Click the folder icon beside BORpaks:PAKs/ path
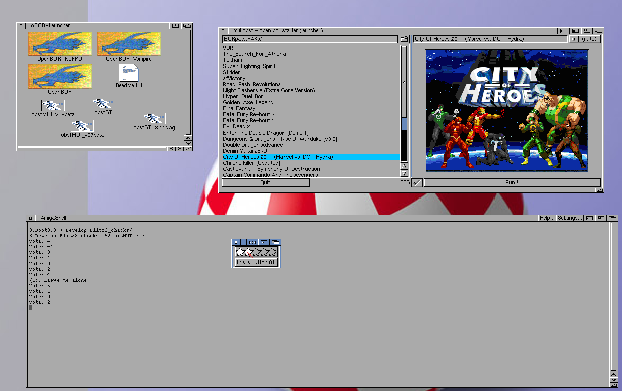 pos(404,39)
